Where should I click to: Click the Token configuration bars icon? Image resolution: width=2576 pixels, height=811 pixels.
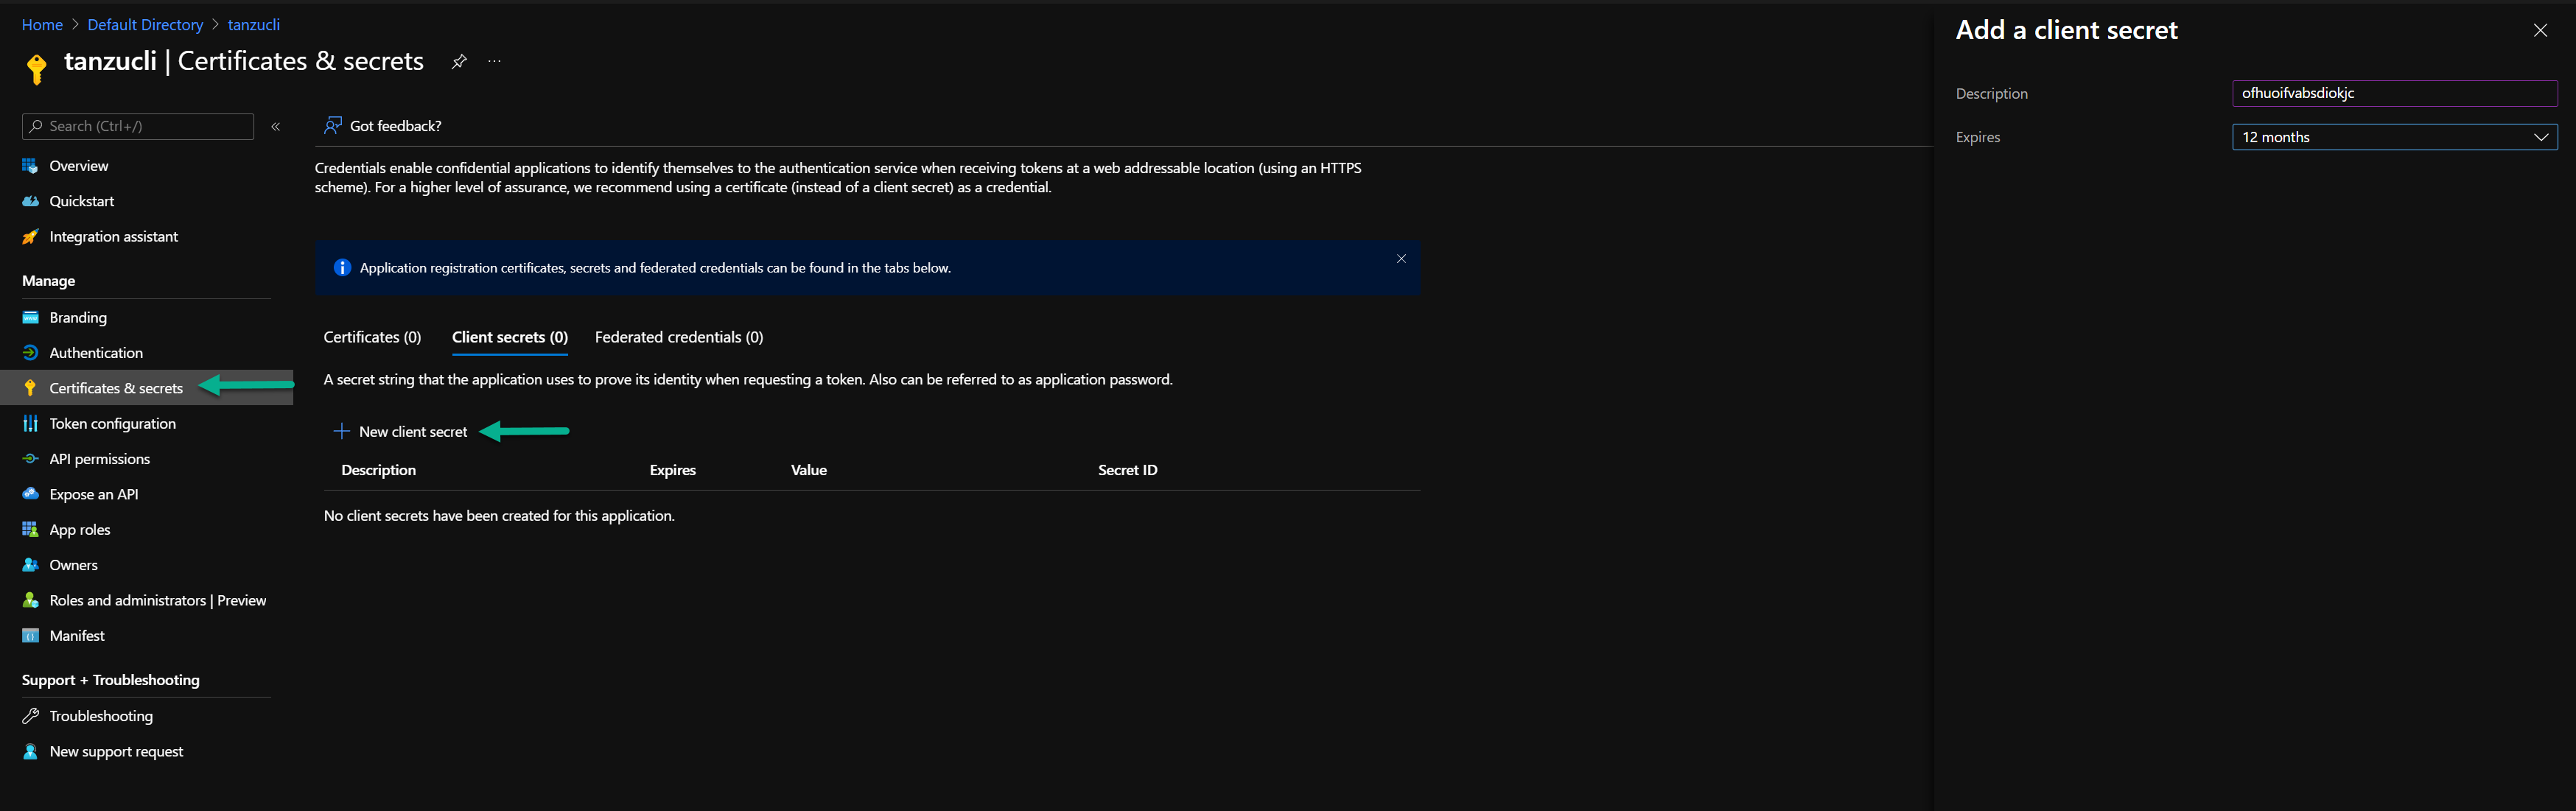click(x=30, y=424)
